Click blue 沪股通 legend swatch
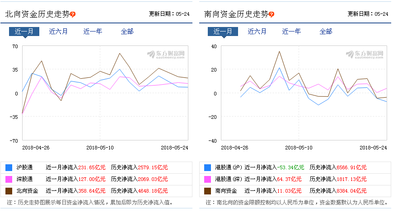 9,167
